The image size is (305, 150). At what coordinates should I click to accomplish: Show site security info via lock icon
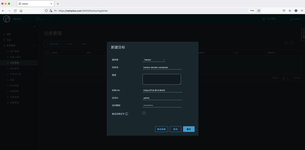(51, 11)
